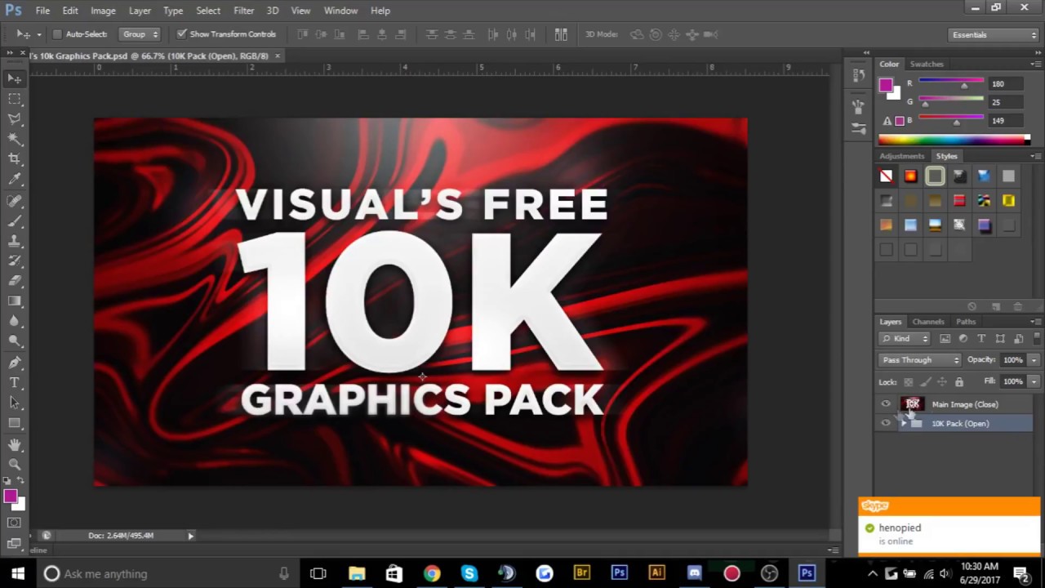Select the Move tool in toolbox
The height and width of the screenshot is (588, 1045).
(x=15, y=78)
